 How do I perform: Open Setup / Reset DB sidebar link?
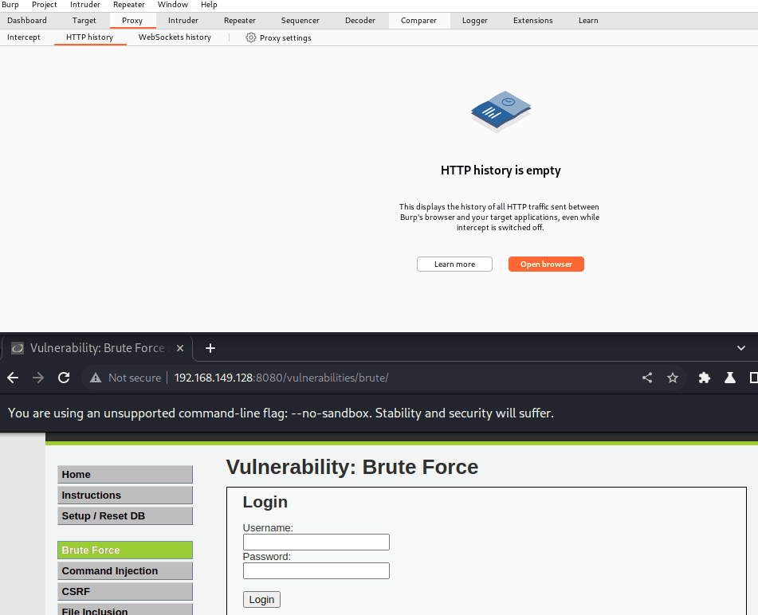125,516
